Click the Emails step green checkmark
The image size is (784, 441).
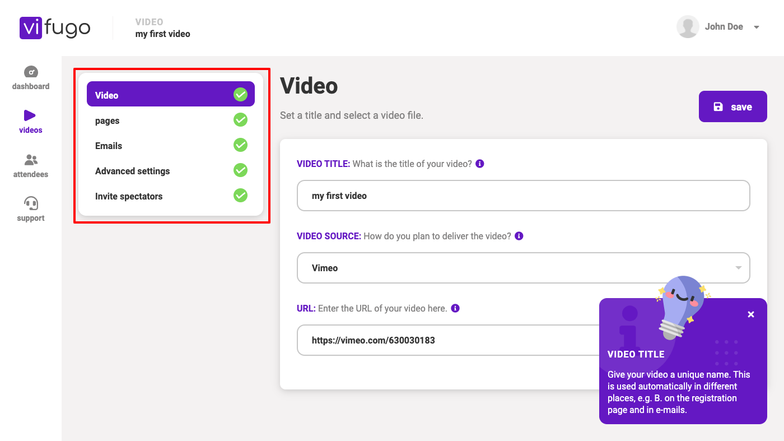point(240,145)
